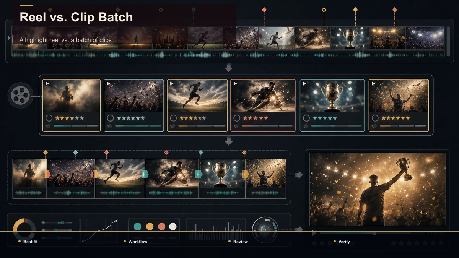Click the teal transition tab before the reel trophy clip
The image size is (459, 258).
pos(199,174)
